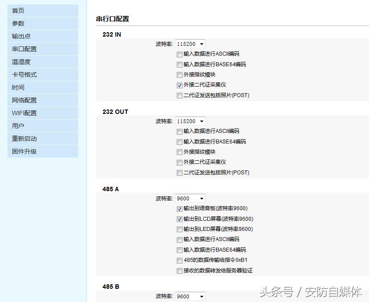取消485 A的输出到语音板选项
Image resolution: width=369 pixels, height=302 pixels.
pos(179,208)
